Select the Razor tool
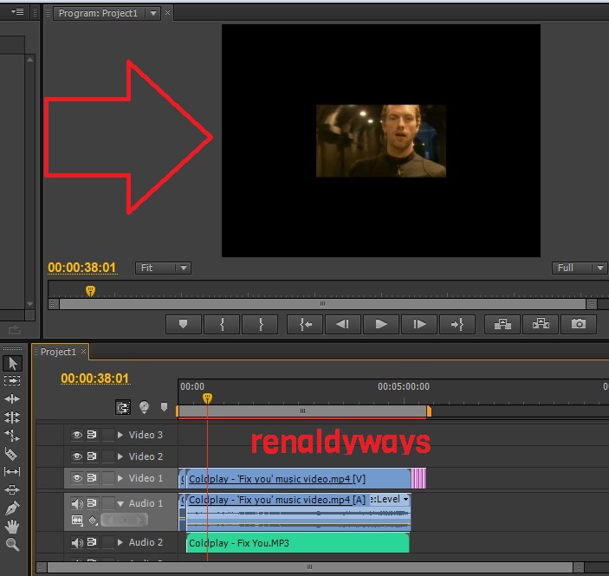 (11, 454)
